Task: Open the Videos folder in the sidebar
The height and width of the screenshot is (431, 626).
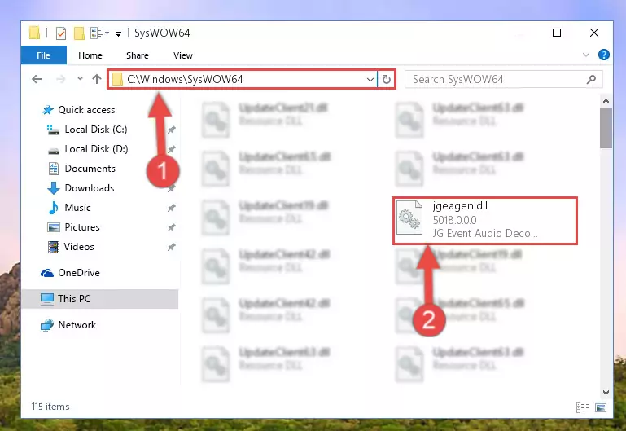Action: click(79, 247)
